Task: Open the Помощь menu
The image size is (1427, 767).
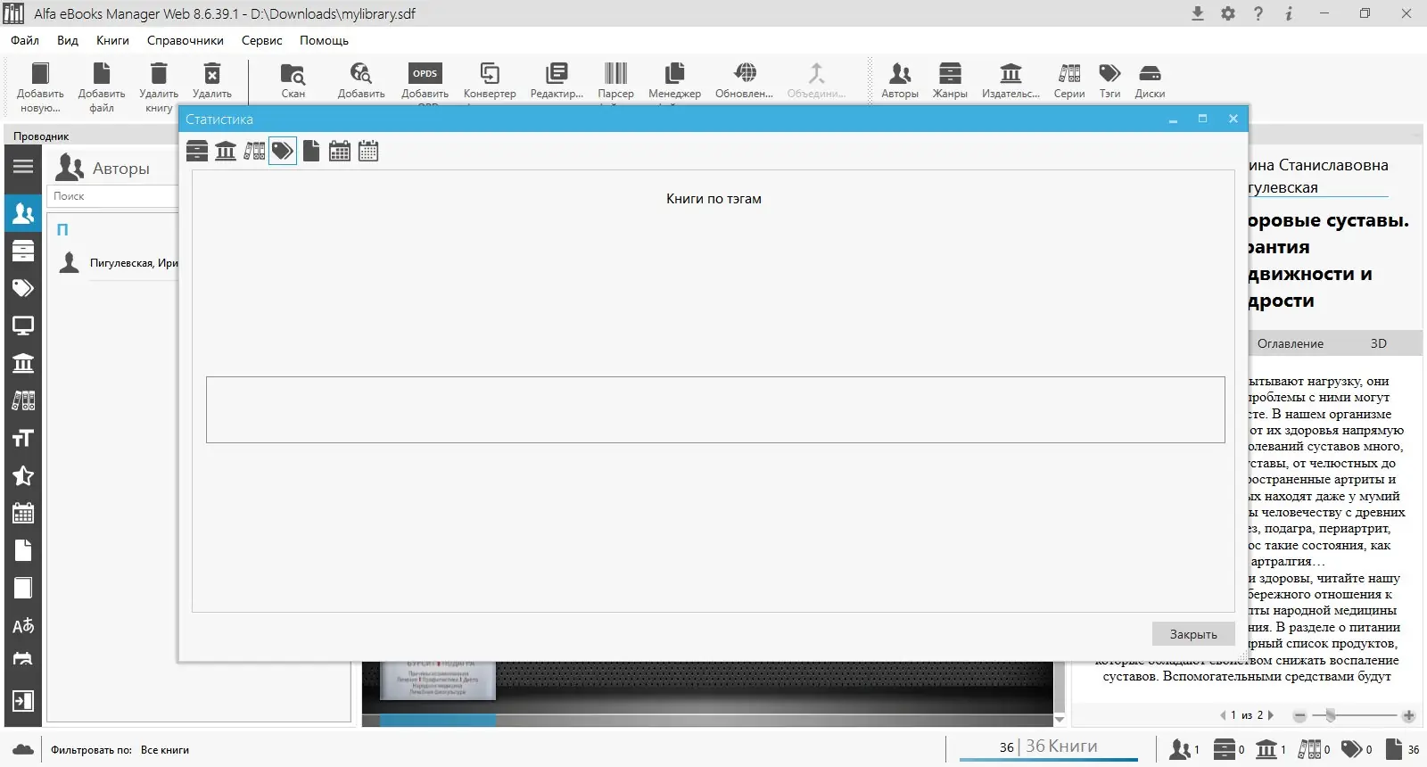Action: 324,40
